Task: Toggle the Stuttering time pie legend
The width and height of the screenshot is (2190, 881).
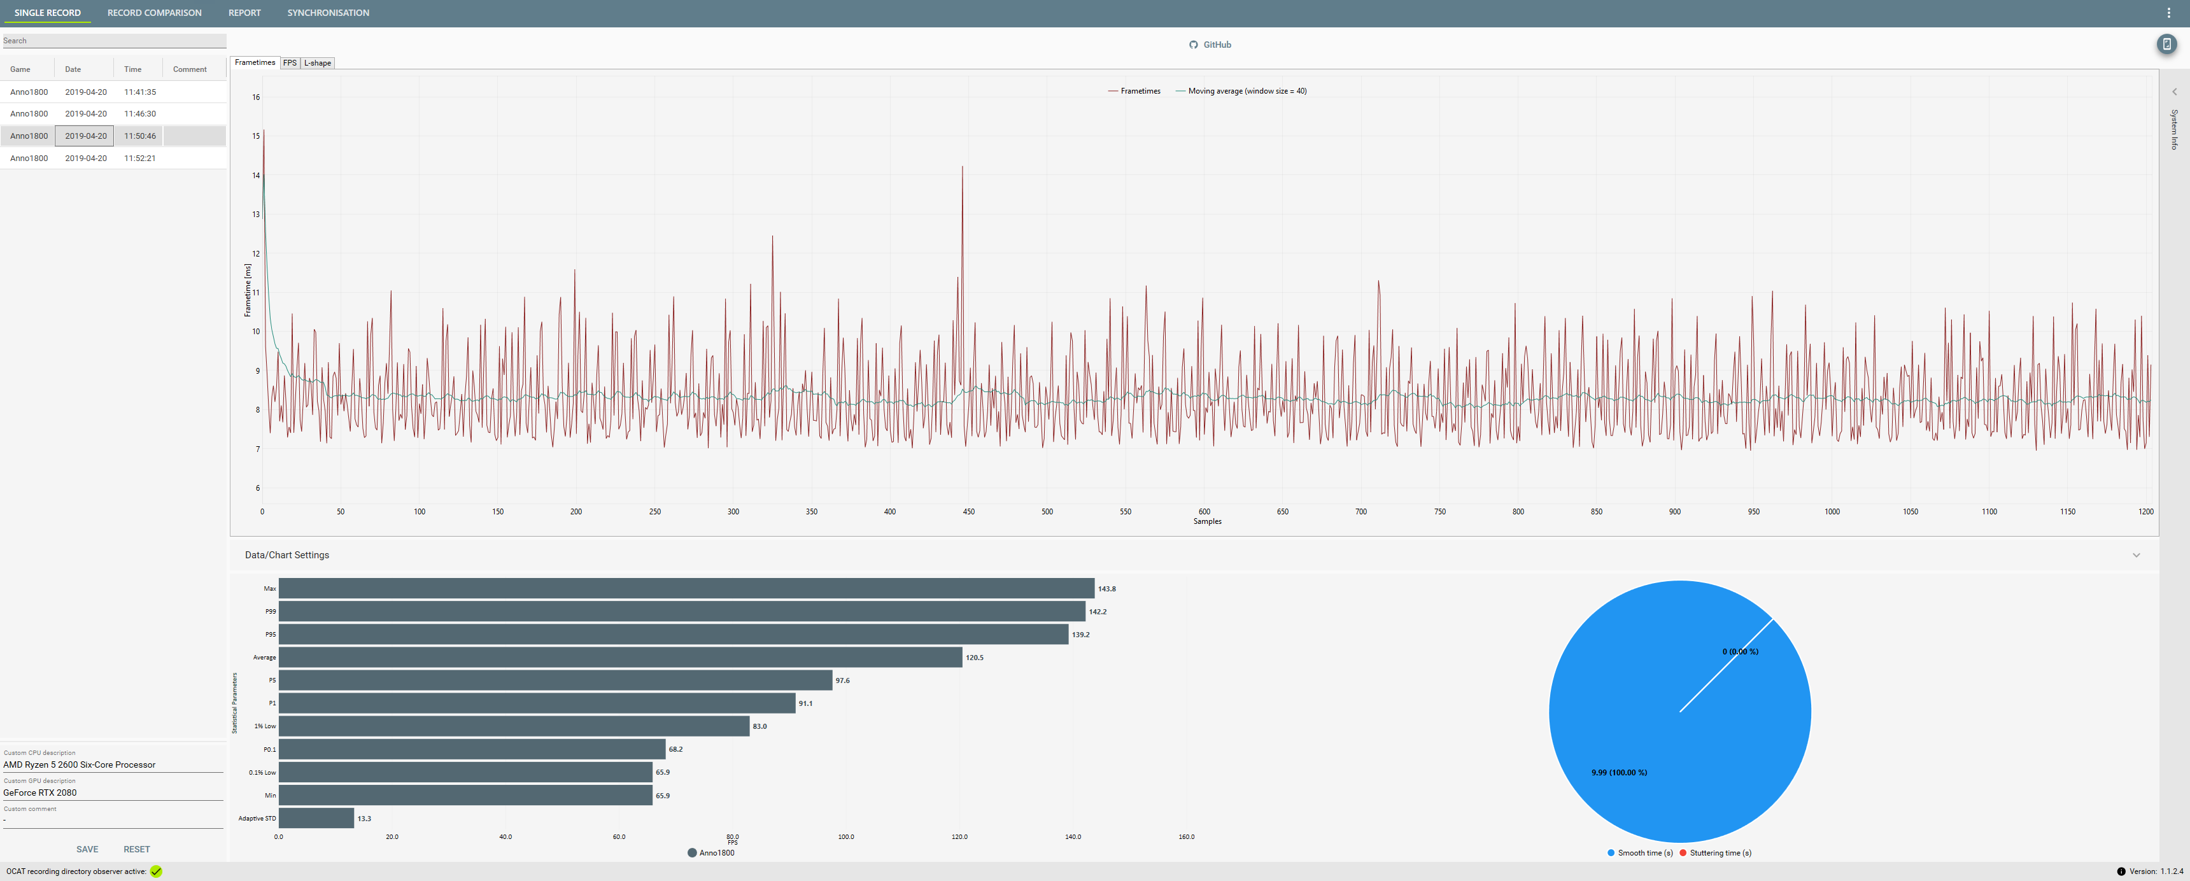Action: click(1716, 853)
